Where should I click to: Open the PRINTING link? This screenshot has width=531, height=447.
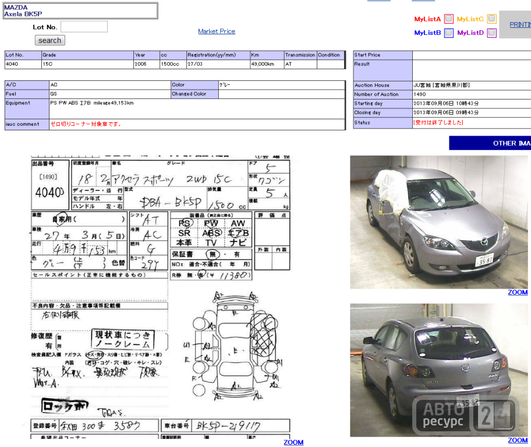click(520, 24)
